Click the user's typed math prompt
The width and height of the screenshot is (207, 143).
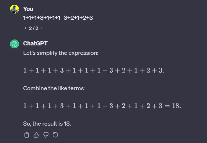coord(58,18)
